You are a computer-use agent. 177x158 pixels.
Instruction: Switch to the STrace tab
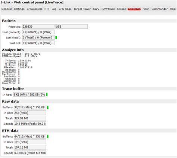pos(121,9)
